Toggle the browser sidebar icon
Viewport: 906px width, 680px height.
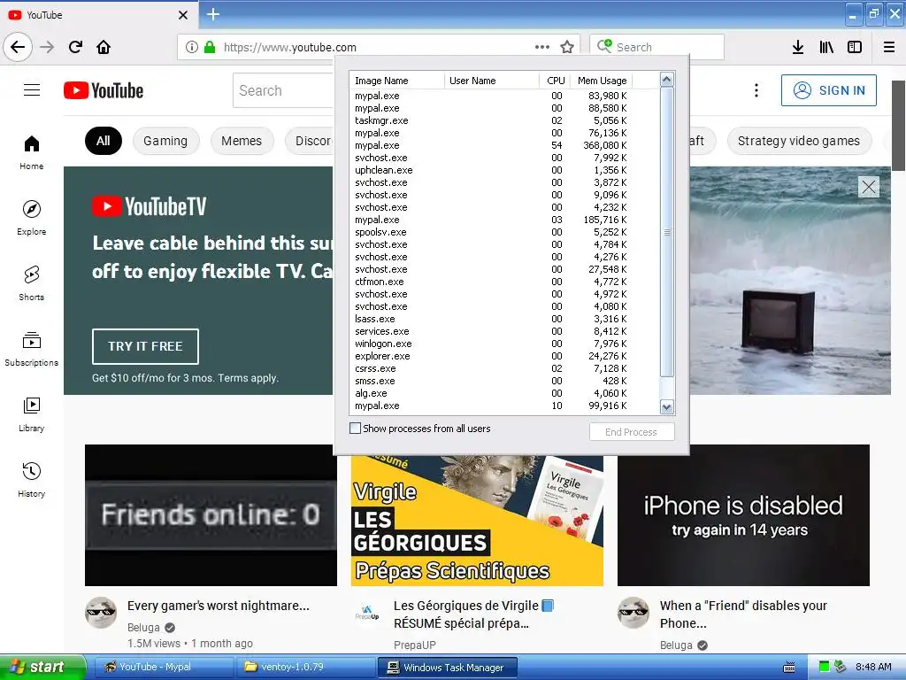[855, 47]
